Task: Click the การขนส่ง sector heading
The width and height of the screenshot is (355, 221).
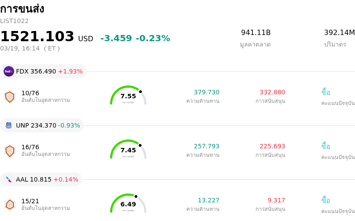Action: point(22,9)
